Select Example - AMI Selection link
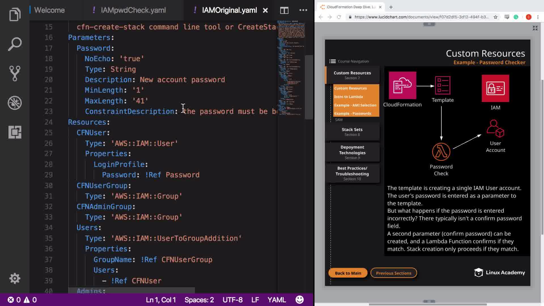The height and width of the screenshot is (306, 544). pos(355,105)
